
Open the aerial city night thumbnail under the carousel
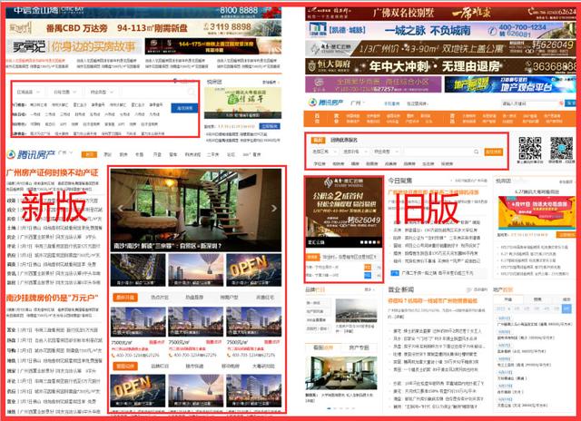(x=138, y=269)
